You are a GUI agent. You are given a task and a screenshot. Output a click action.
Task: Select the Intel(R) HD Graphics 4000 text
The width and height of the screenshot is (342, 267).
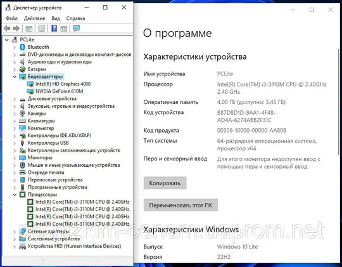pyautogui.click(x=63, y=84)
